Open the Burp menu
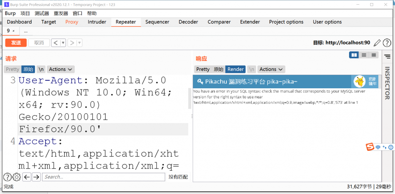 [10, 13]
